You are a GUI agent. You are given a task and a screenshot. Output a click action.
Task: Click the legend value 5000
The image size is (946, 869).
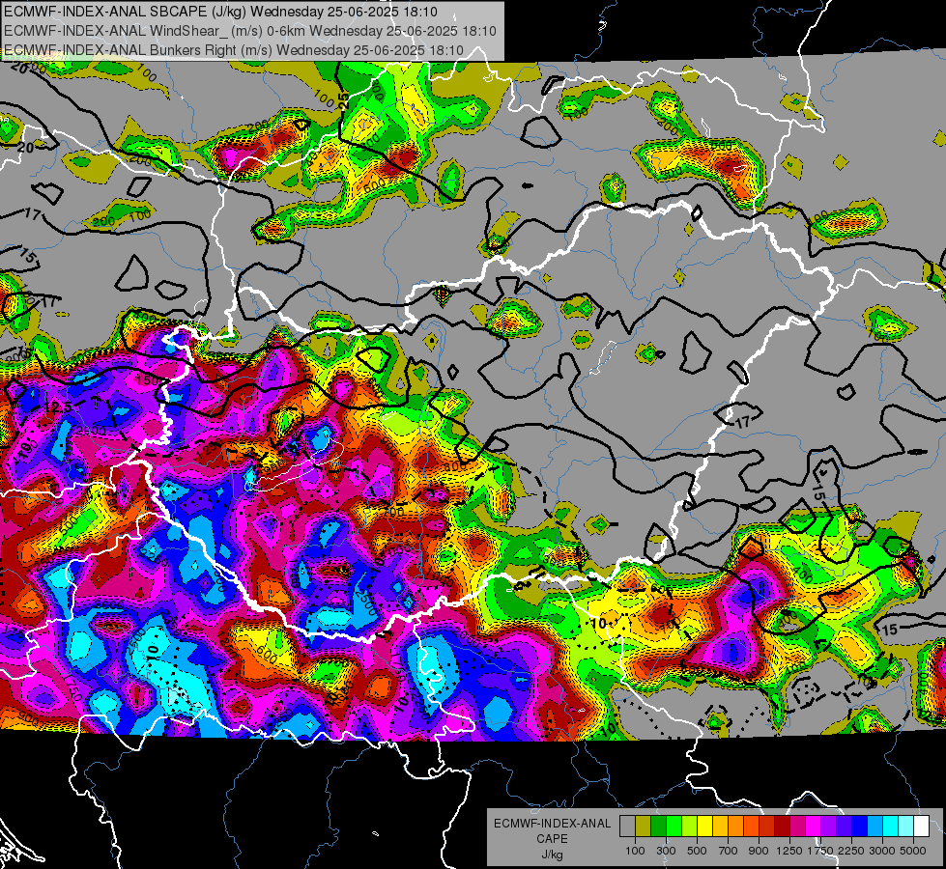pyautogui.click(x=913, y=851)
